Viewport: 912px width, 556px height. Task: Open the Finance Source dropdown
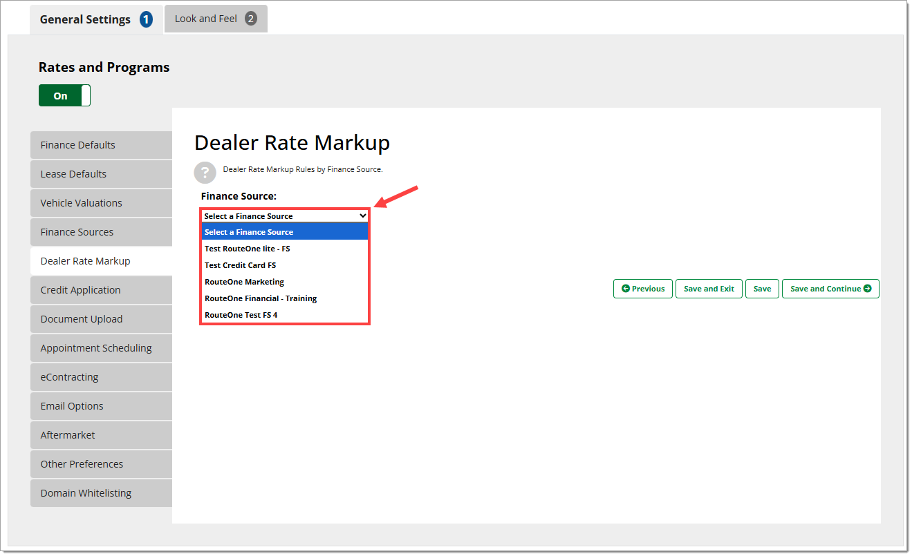click(285, 216)
